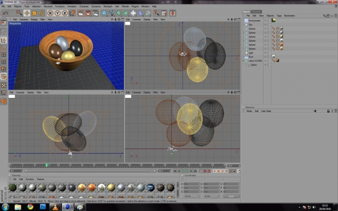
Task: Click the Lathe NURBS wood material tag
Action: point(277,61)
